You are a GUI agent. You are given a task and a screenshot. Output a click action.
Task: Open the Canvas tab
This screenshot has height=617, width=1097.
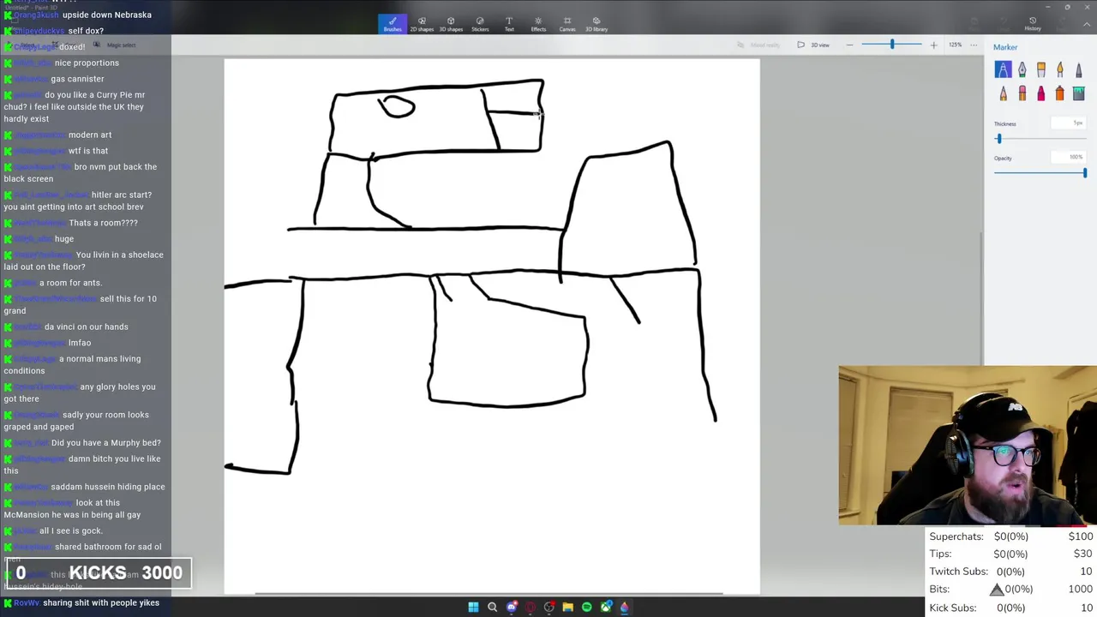(567, 24)
